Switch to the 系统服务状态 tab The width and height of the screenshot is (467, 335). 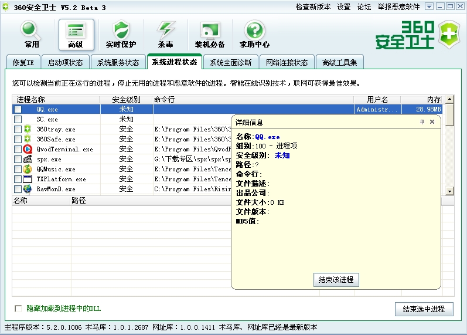[118, 62]
